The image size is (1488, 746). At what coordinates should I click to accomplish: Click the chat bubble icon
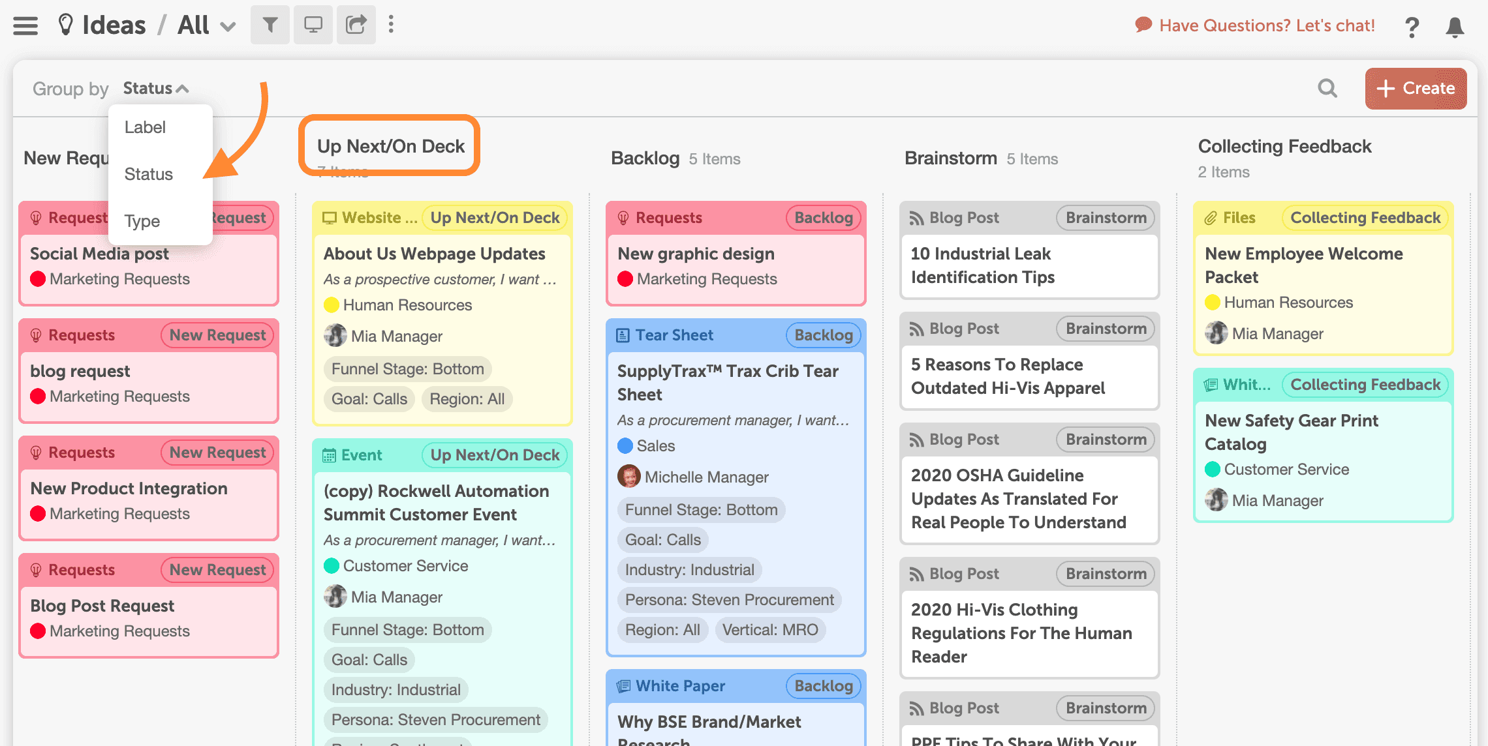[x=1143, y=25]
